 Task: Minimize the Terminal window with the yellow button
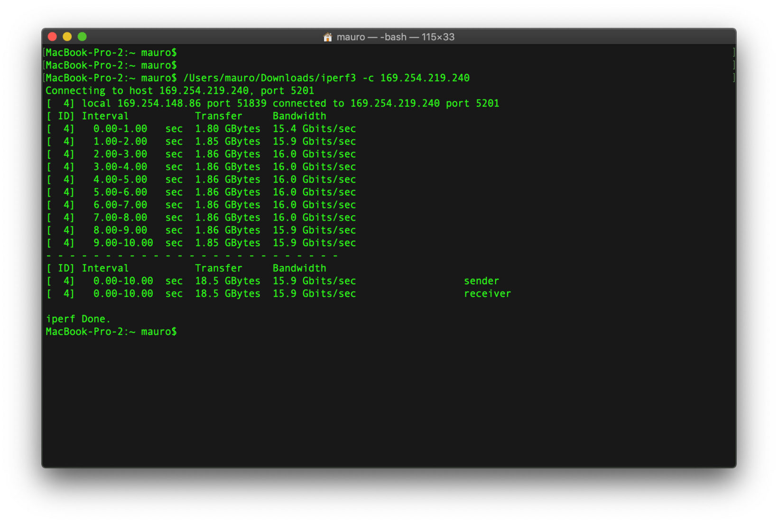click(x=67, y=37)
